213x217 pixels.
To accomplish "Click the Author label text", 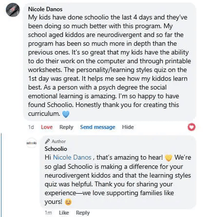I will (x=58, y=142).
